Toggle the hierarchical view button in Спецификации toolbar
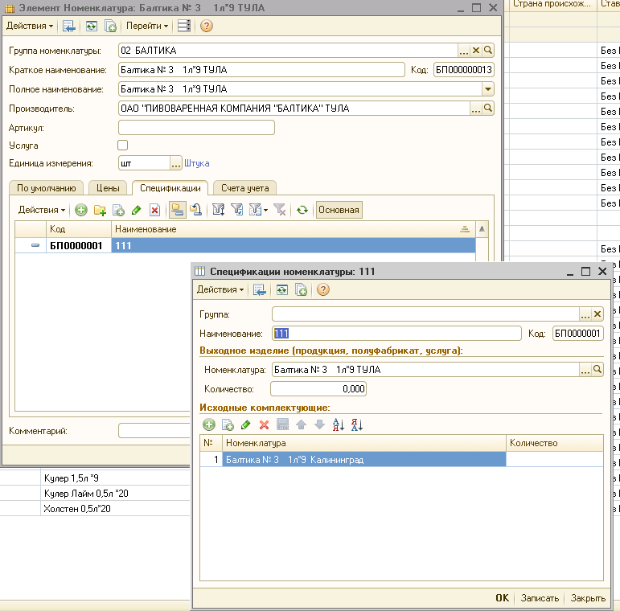 click(x=177, y=210)
